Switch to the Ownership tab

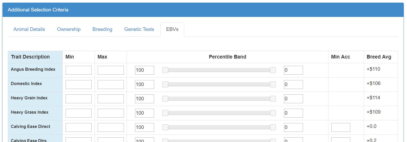pos(69,29)
